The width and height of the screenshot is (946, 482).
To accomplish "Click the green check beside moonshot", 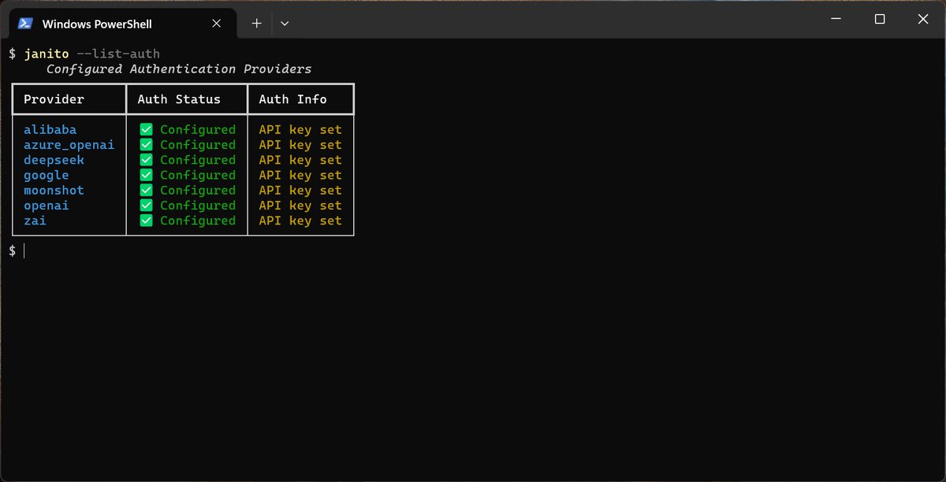I will click(146, 190).
